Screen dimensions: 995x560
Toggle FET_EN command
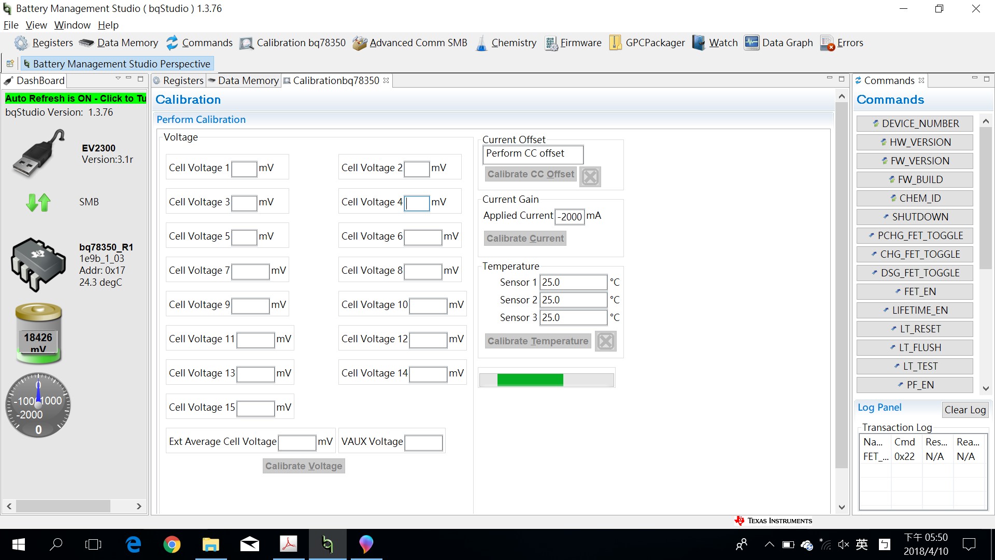click(915, 291)
